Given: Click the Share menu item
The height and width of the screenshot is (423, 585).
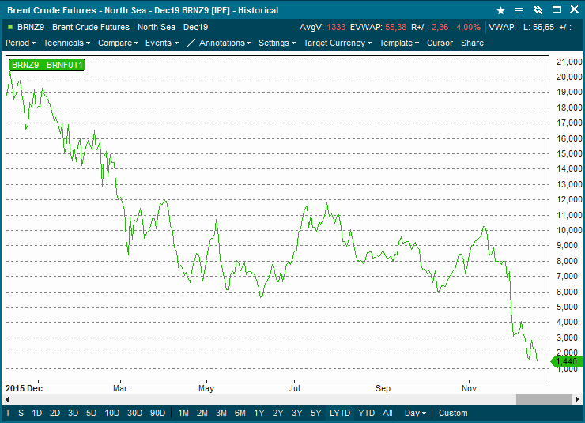Looking at the screenshot, I should (x=472, y=43).
